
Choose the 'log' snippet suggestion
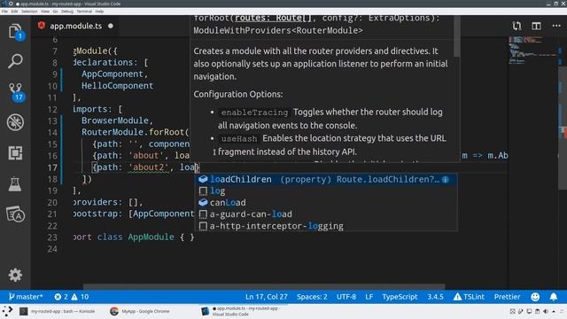(x=326, y=191)
